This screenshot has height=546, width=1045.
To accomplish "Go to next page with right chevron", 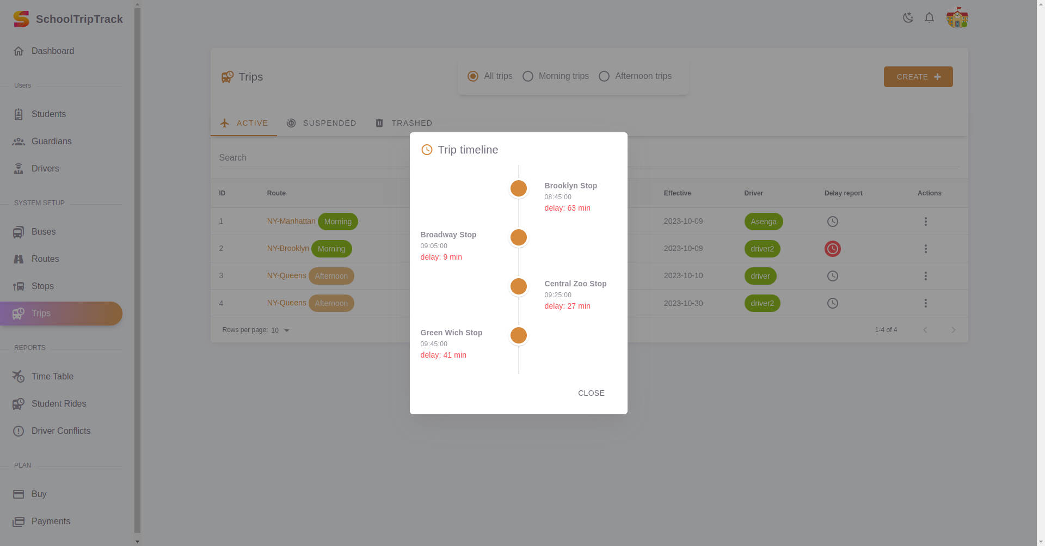I will [953, 330].
